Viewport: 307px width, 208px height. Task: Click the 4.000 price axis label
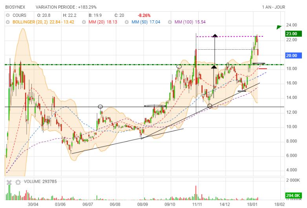pos(292,170)
